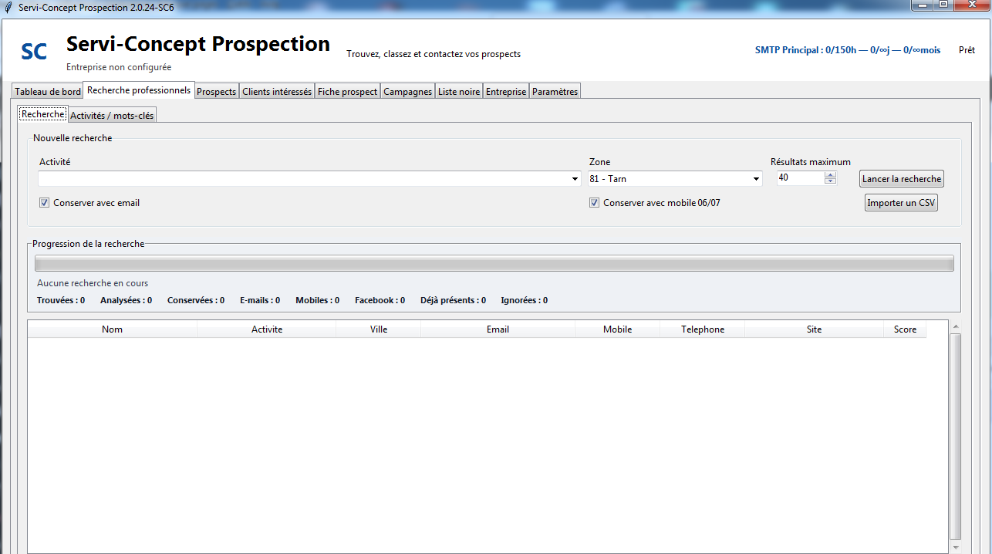Select the Recherche professionnels tab
Image resolution: width=992 pixels, height=554 pixels.
pos(139,90)
